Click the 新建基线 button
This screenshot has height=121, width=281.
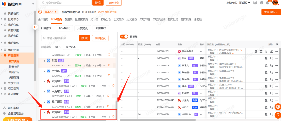[x=101, y=28]
